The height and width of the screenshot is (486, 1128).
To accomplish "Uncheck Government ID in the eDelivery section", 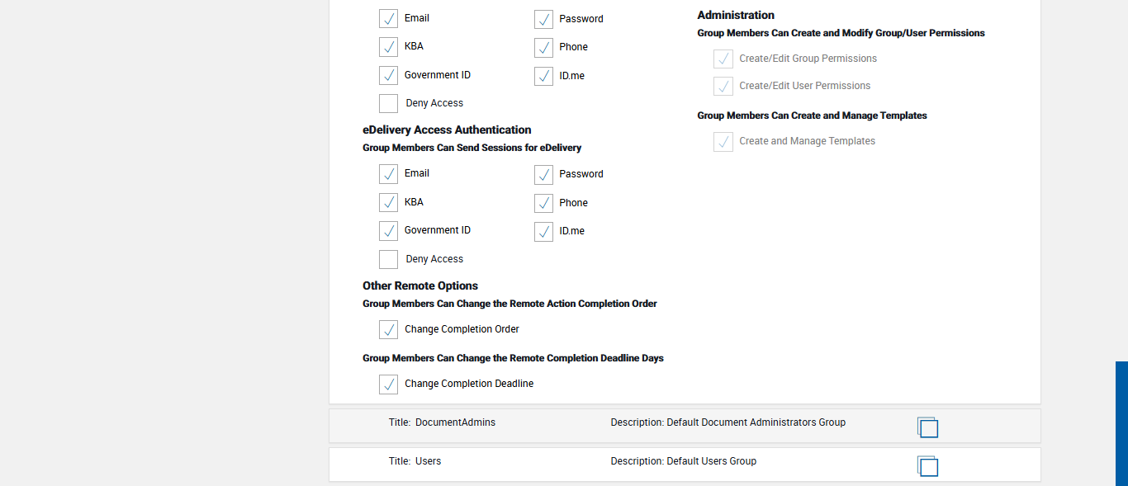I will (x=388, y=231).
